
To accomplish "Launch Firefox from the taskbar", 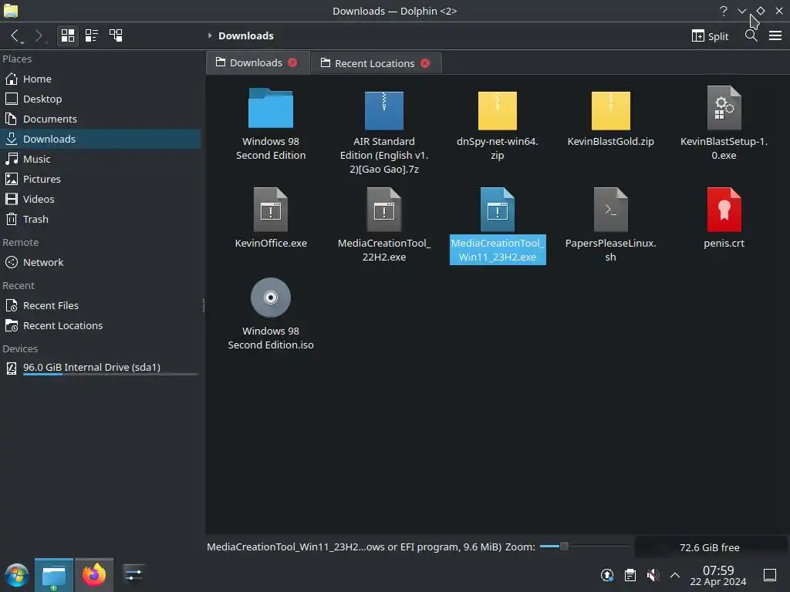I will 94,575.
